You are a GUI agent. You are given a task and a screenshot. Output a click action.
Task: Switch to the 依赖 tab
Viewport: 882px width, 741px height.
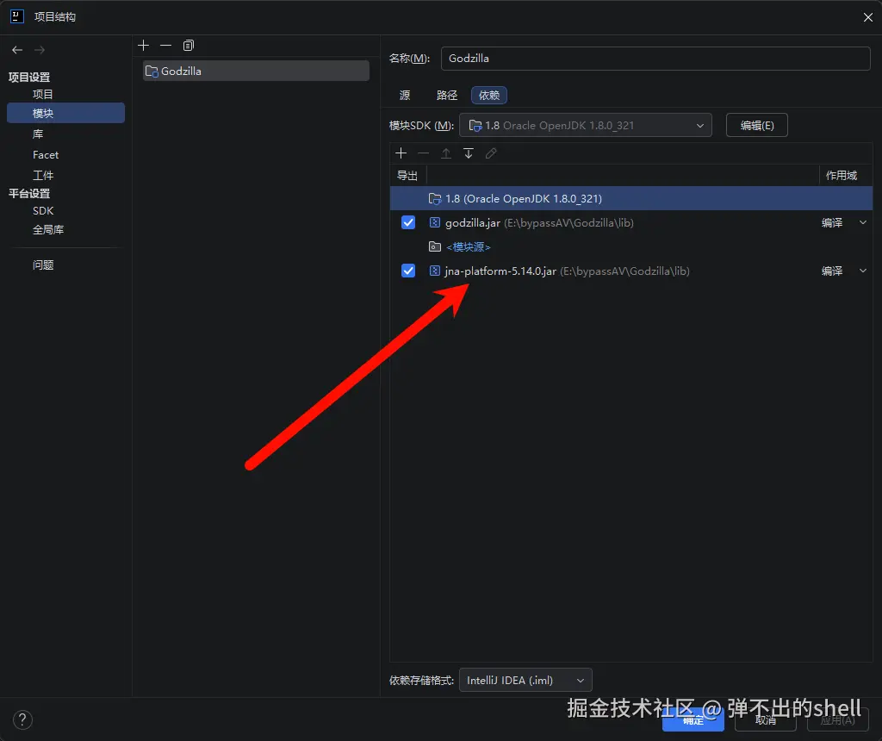click(x=489, y=96)
